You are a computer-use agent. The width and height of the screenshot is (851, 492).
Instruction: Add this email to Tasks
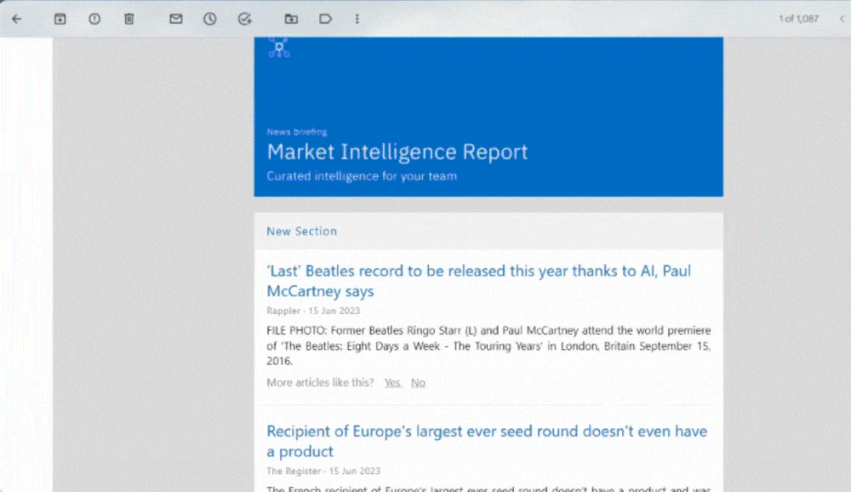tap(245, 19)
